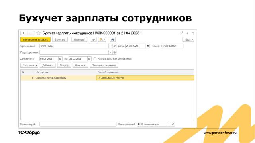The width and height of the screenshot is (255, 143).
Task: Open attached files with paperclip icon
Action: tap(94, 40)
